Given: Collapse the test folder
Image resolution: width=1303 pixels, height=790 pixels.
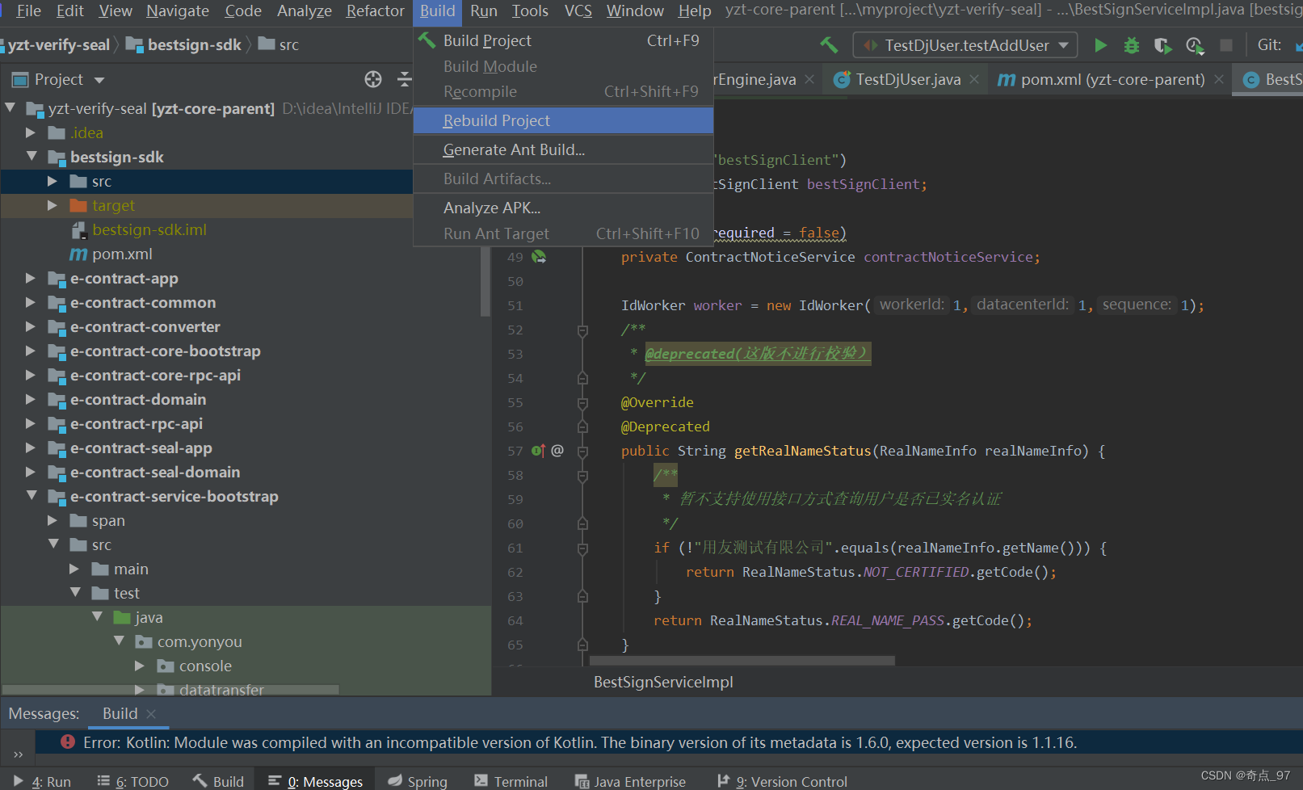Looking at the screenshot, I should click(74, 593).
